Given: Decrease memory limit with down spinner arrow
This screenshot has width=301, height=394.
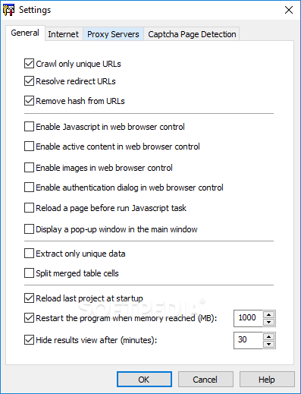Looking at the screenshot, I should point(268,322).
